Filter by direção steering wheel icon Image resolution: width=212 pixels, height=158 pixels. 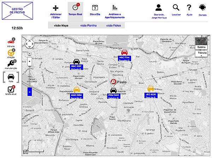point(11,53)
